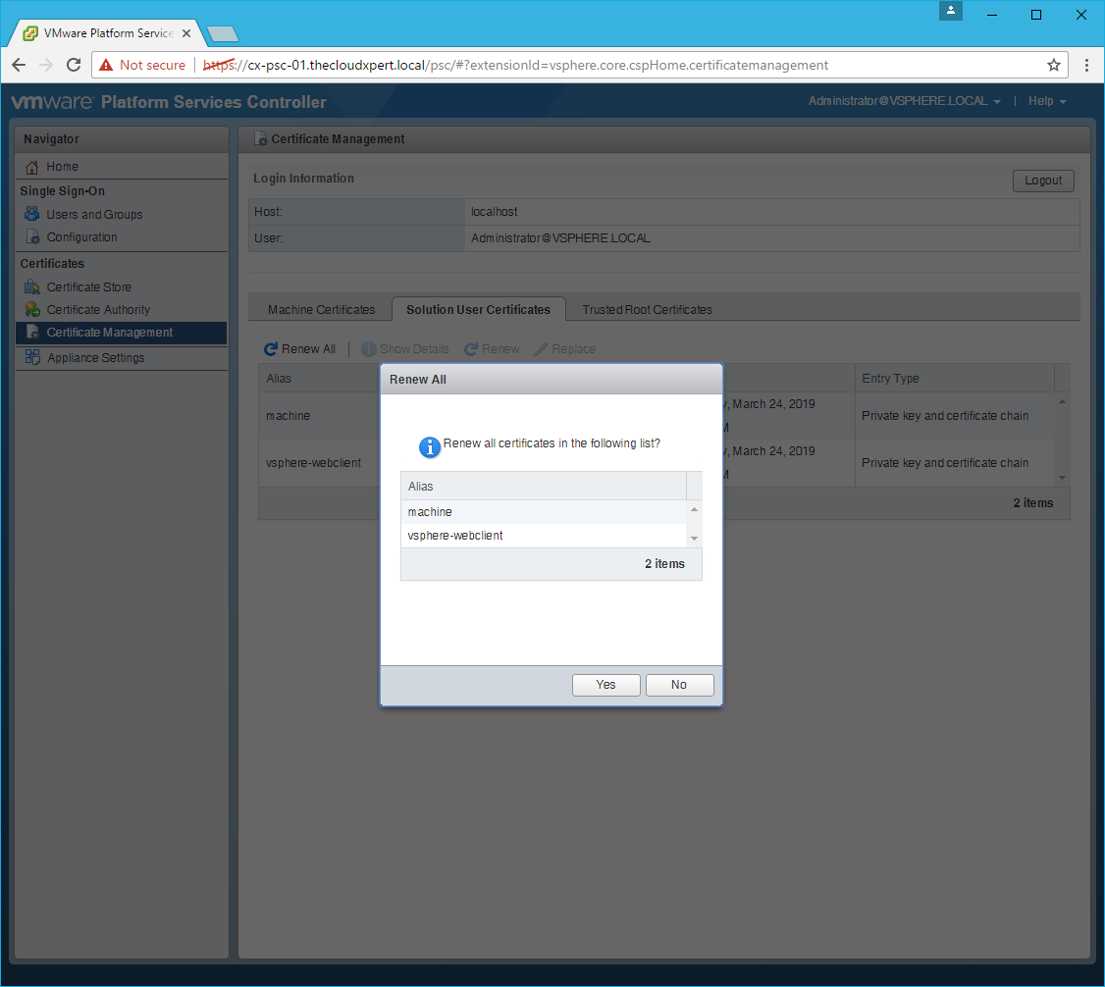This screenshot has height=987, width=1105.
Task: Switch to the Machine Certificates tab
Action: tap(321, 309)
